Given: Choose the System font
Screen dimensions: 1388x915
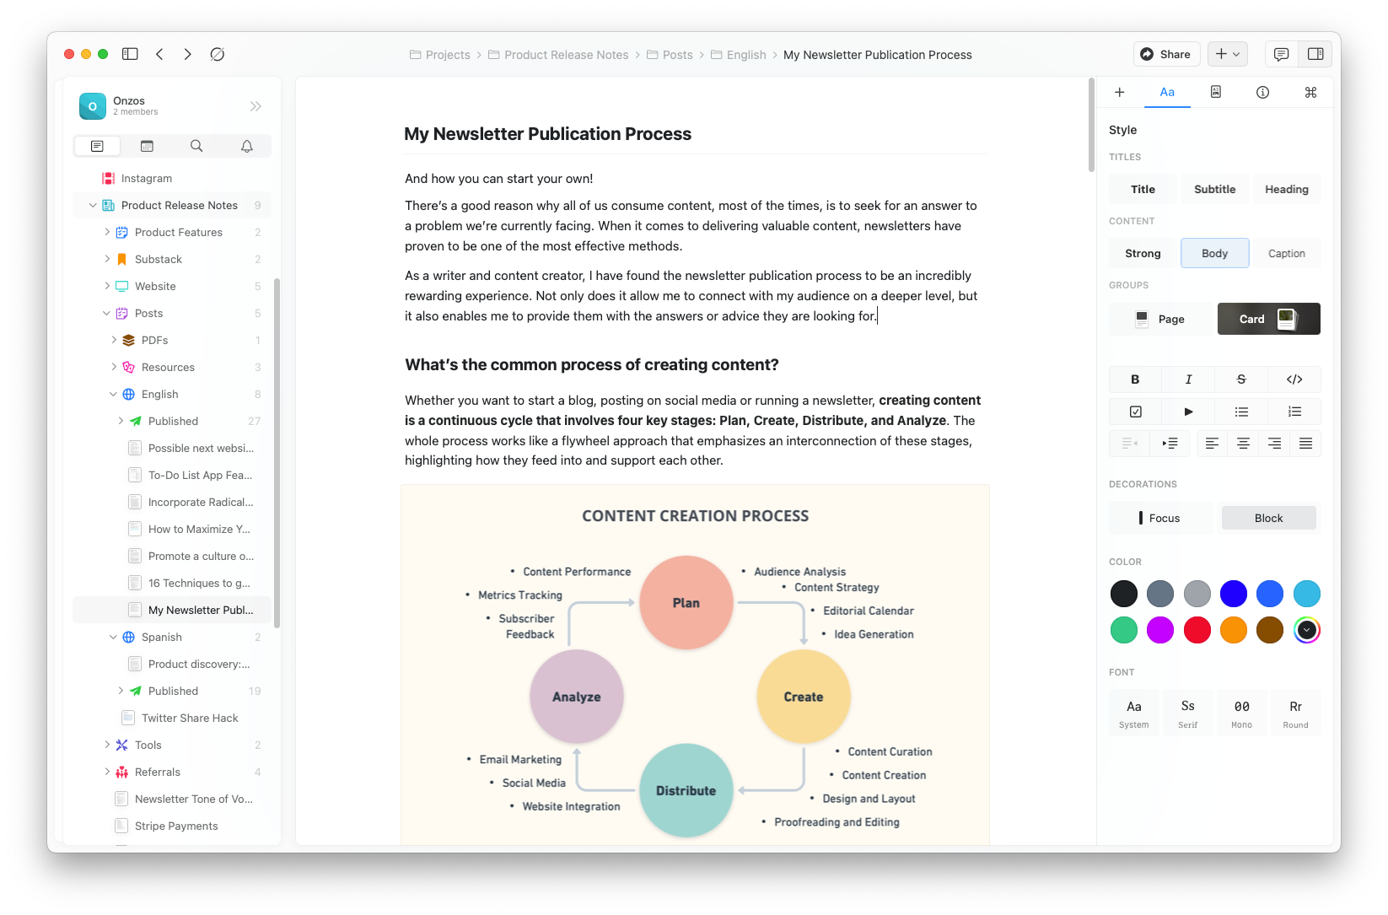Looking at the screenshot, I should tap(1133, 713).
